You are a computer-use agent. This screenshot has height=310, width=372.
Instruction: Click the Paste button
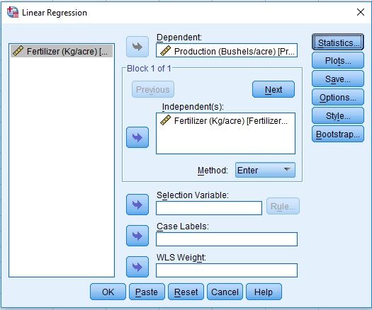147,292
